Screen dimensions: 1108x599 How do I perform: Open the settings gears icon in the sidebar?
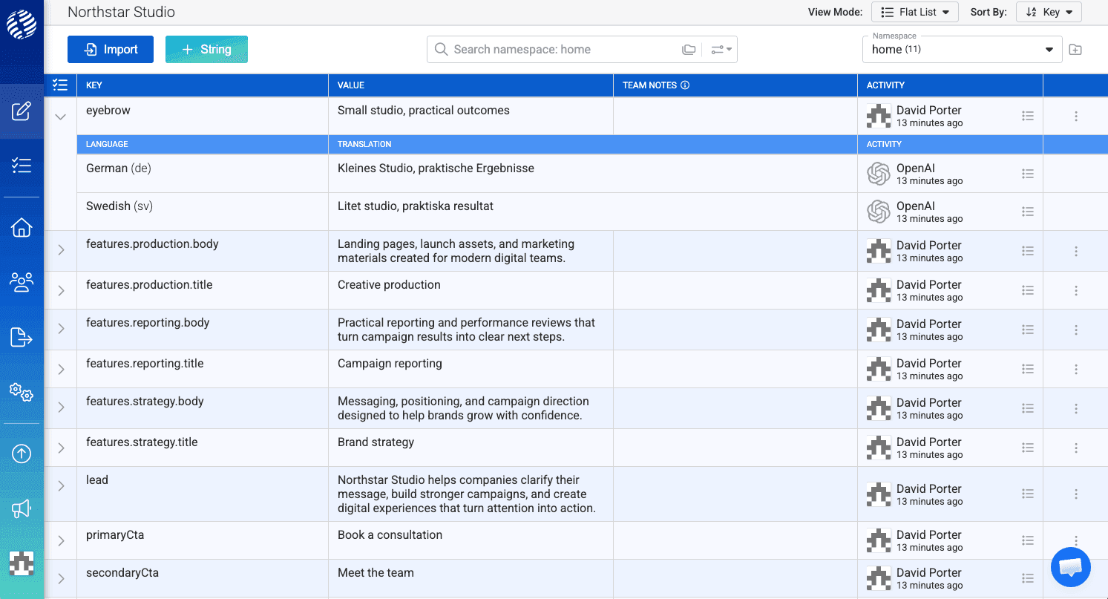(22, 393)
